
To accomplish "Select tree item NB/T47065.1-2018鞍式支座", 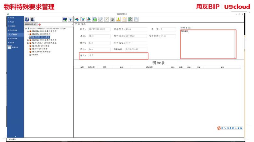I will tap(44, 43).
